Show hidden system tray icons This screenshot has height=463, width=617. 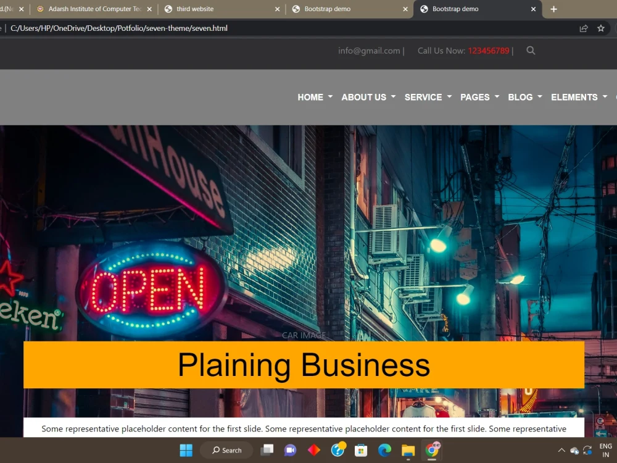coord(561,450)
